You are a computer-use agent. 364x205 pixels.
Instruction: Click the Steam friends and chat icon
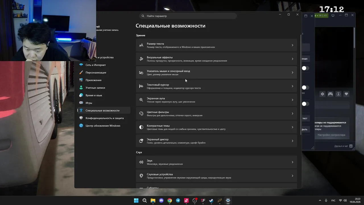351,146
